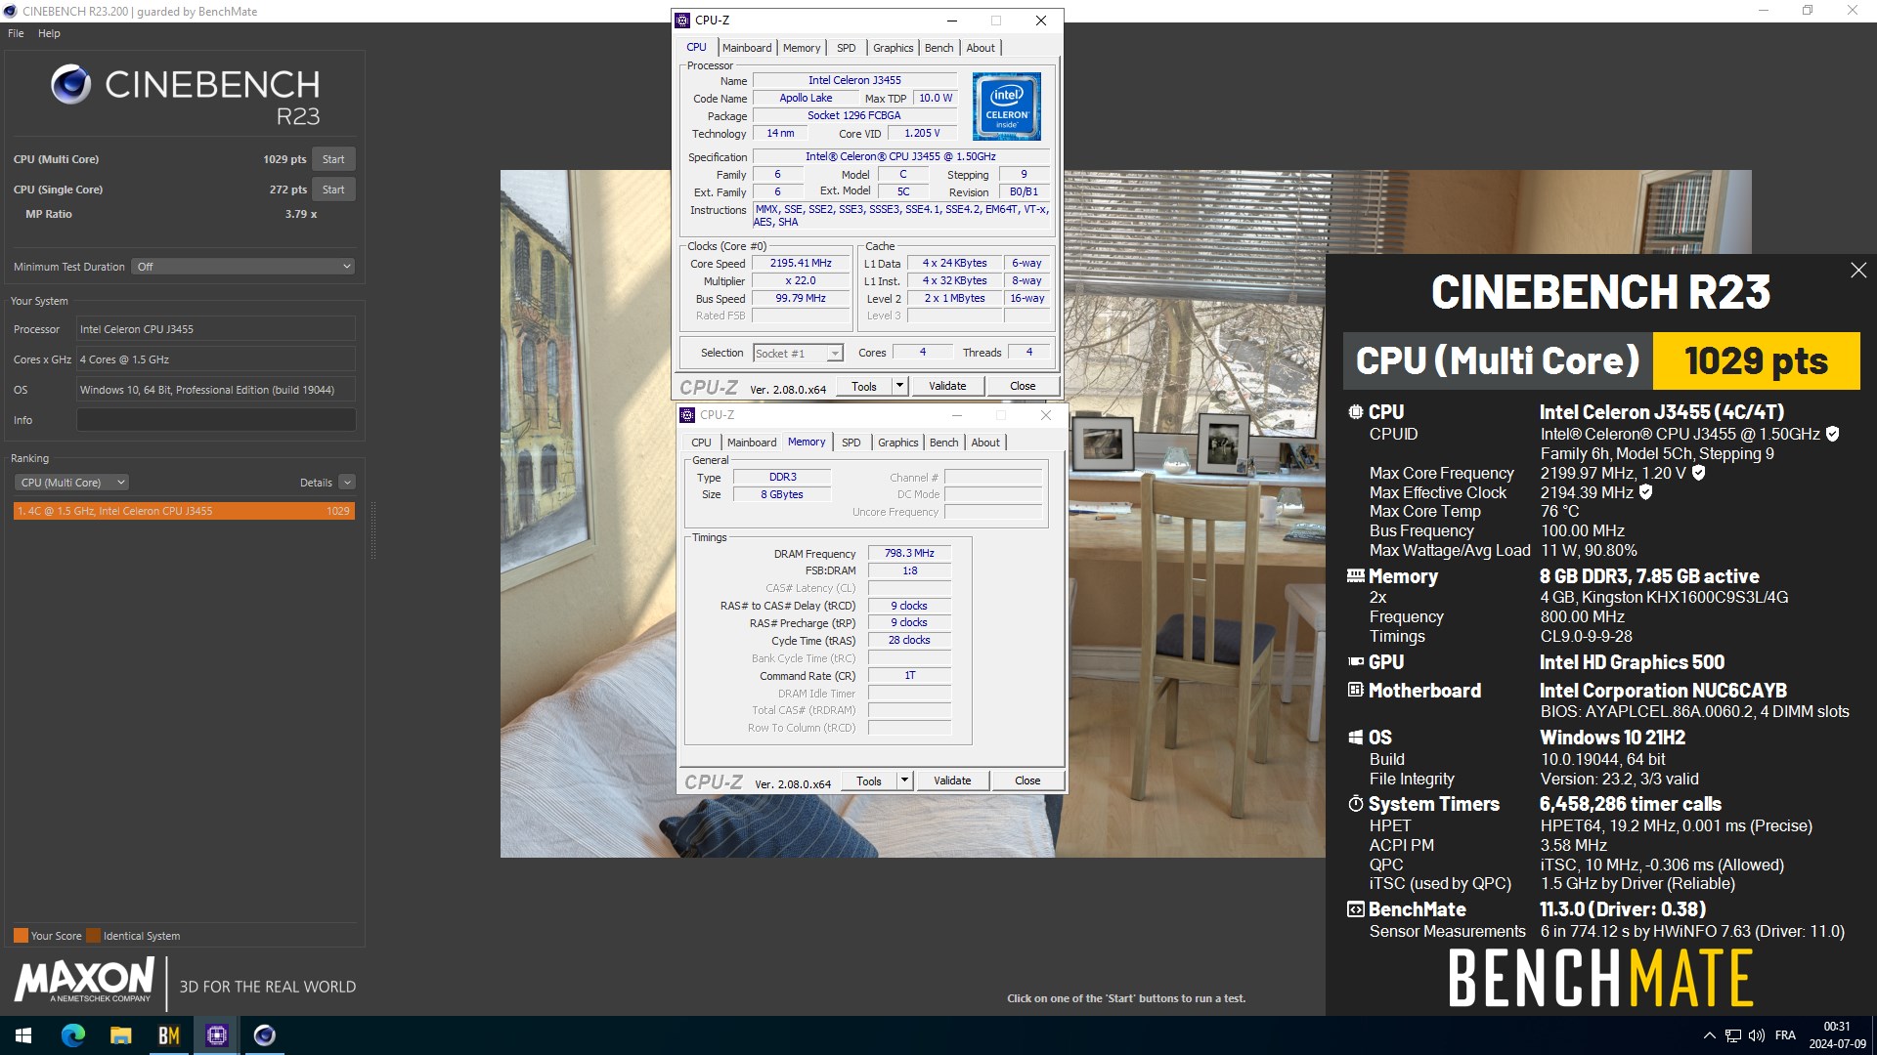Click Validate in lower CPU-Z window
Viewport: 1877px width, 1055px height.
tap(952, 781)
